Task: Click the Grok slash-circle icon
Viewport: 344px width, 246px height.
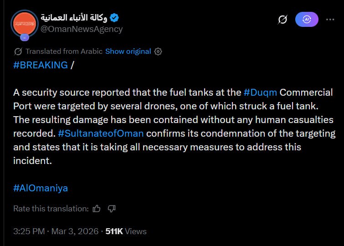Action: (282, 20)
